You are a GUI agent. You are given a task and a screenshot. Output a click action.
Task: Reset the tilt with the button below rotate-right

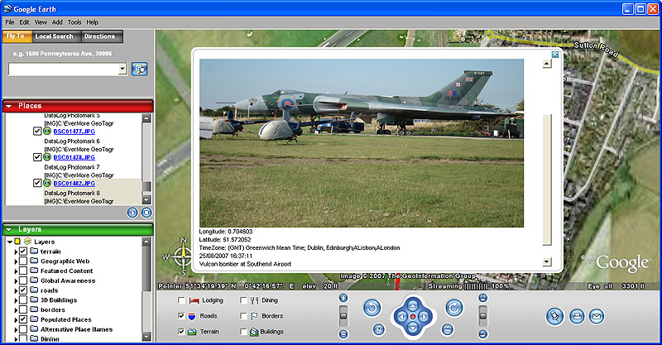coord(448,329)
